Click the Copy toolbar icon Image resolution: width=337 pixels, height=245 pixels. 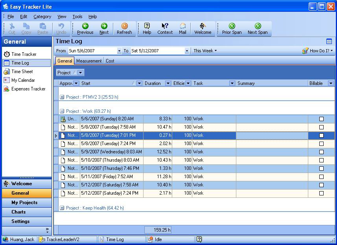pyautogui.click(x=26, y=29)
